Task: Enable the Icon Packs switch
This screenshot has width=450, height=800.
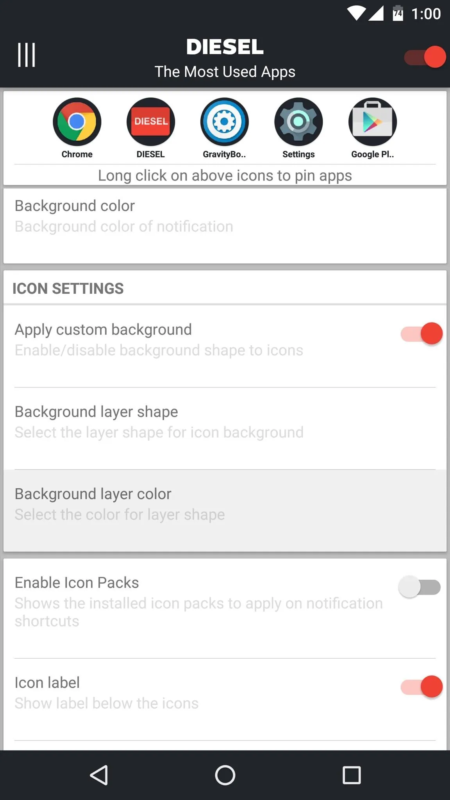Action: click(x=420, y=587)
